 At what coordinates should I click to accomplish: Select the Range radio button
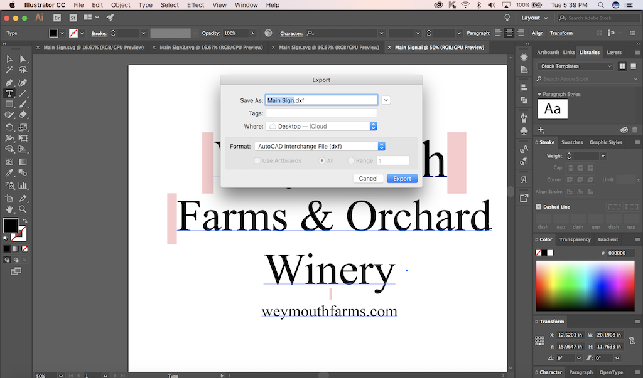350,160
